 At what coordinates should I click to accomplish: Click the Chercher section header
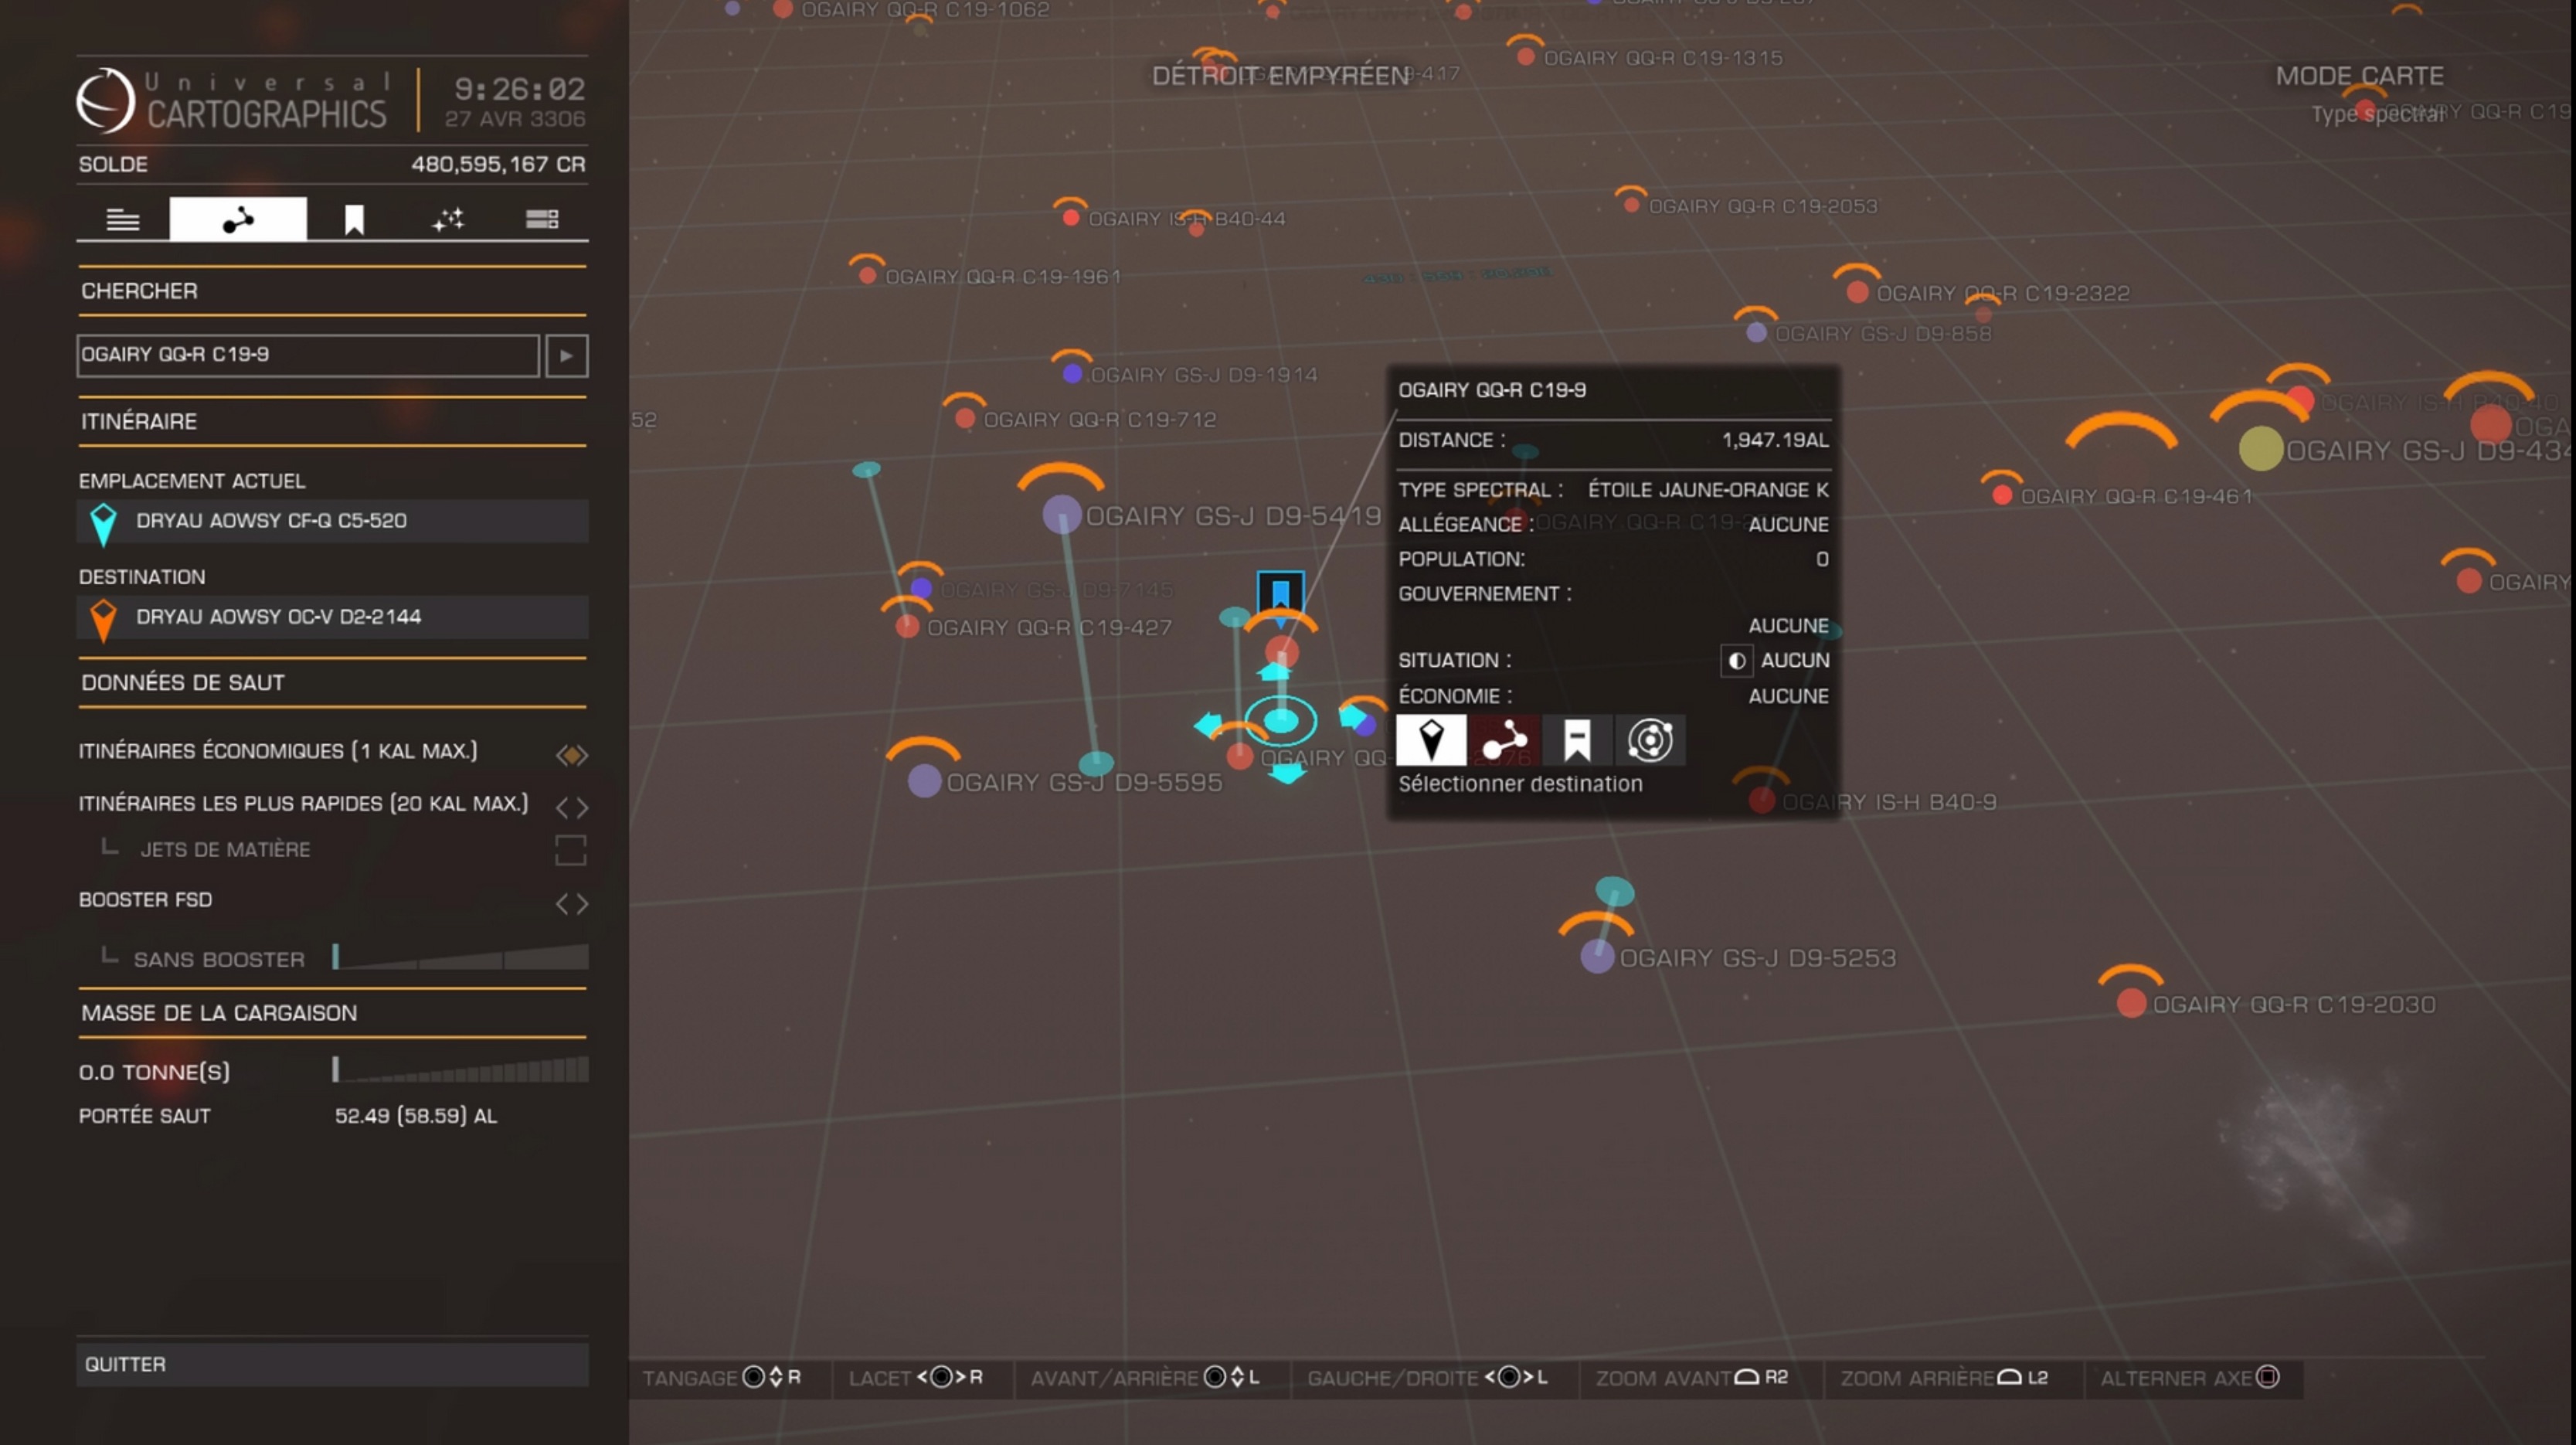coord(333,291)
